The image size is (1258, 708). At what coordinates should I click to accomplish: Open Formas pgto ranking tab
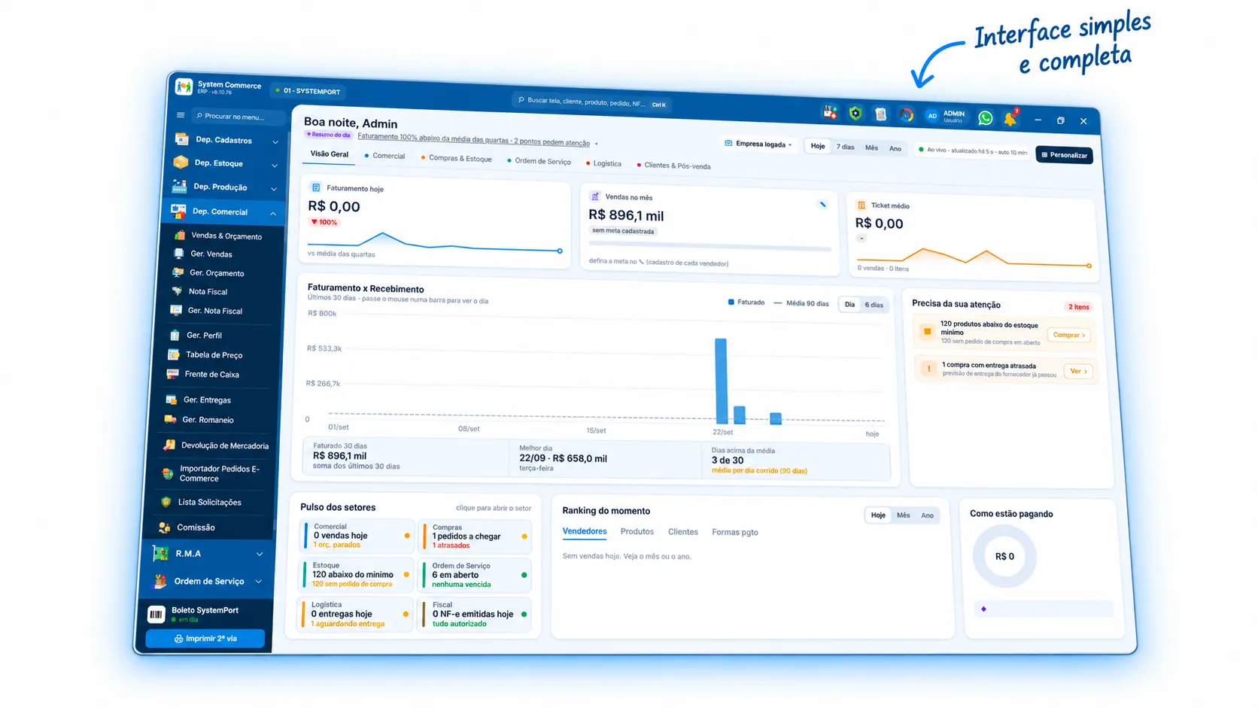735,533
